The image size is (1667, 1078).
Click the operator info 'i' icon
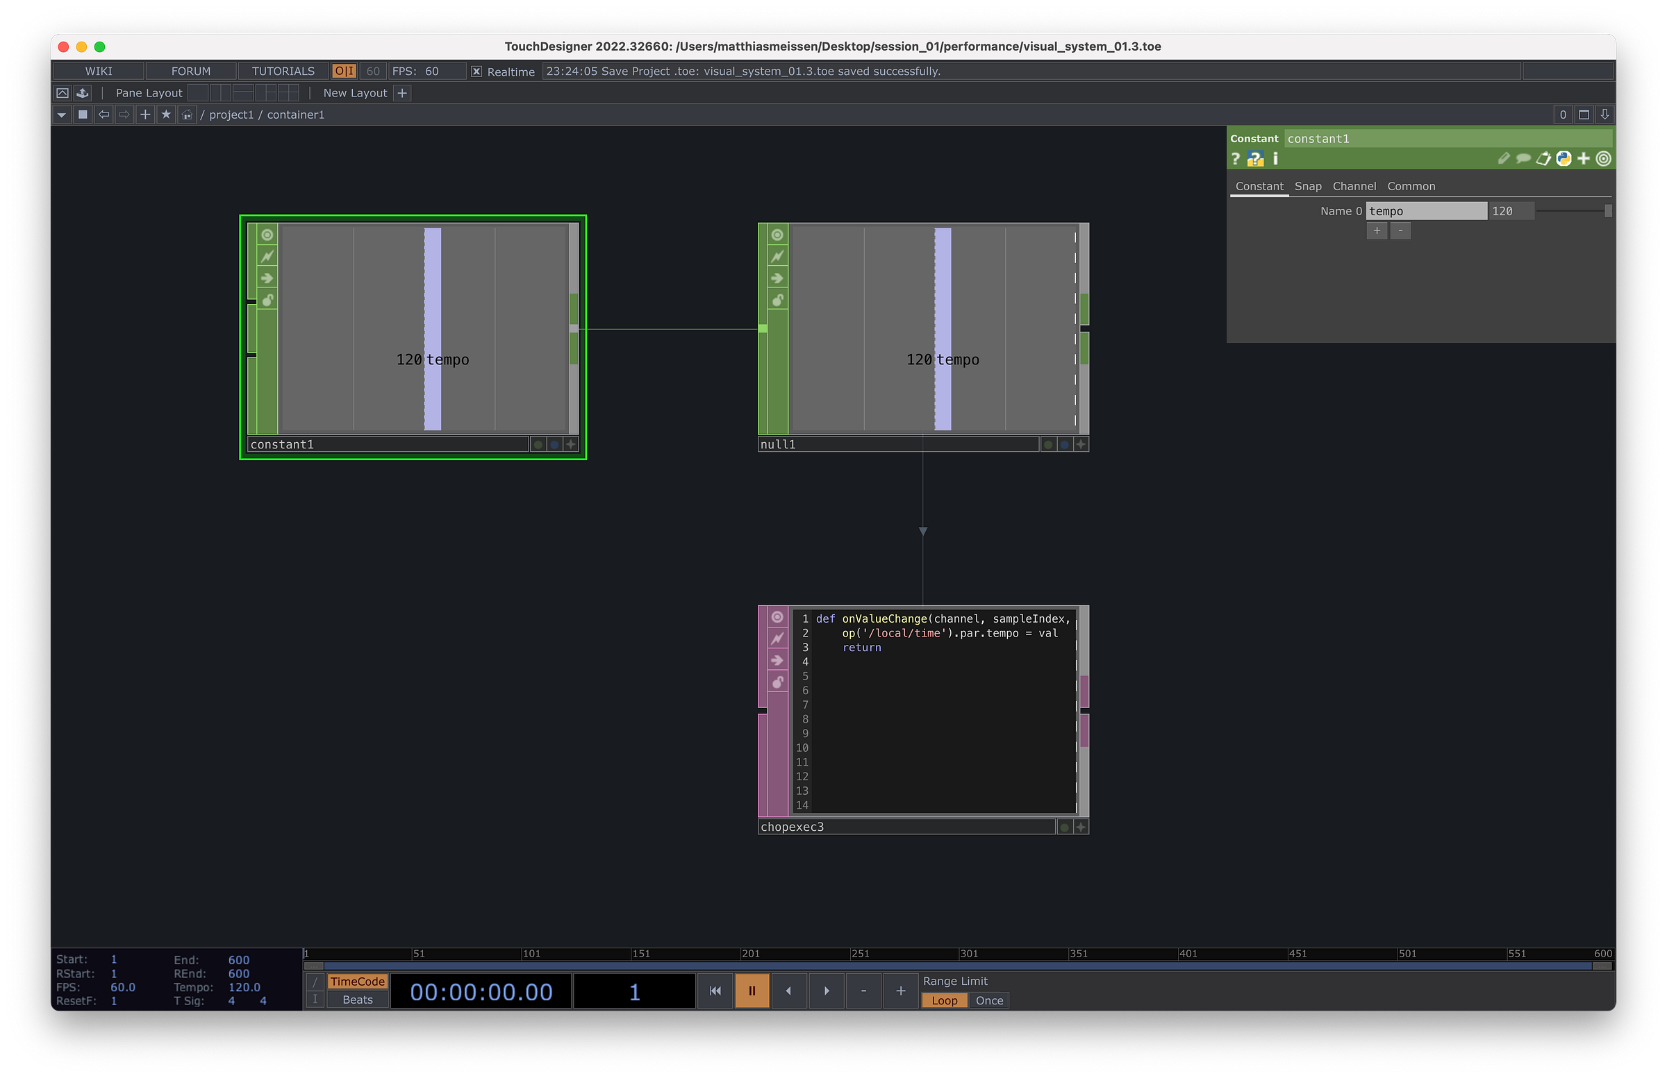point(1275,159)
